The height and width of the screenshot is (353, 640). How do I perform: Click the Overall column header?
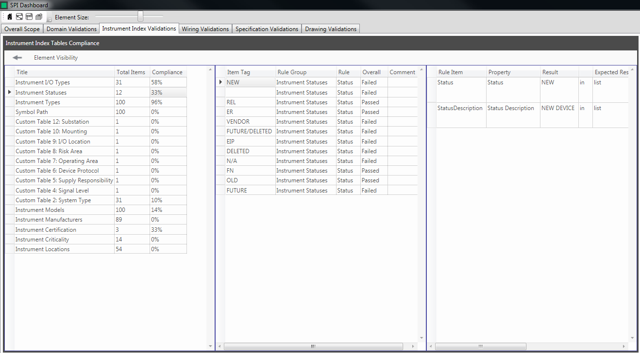coord(371,72)
